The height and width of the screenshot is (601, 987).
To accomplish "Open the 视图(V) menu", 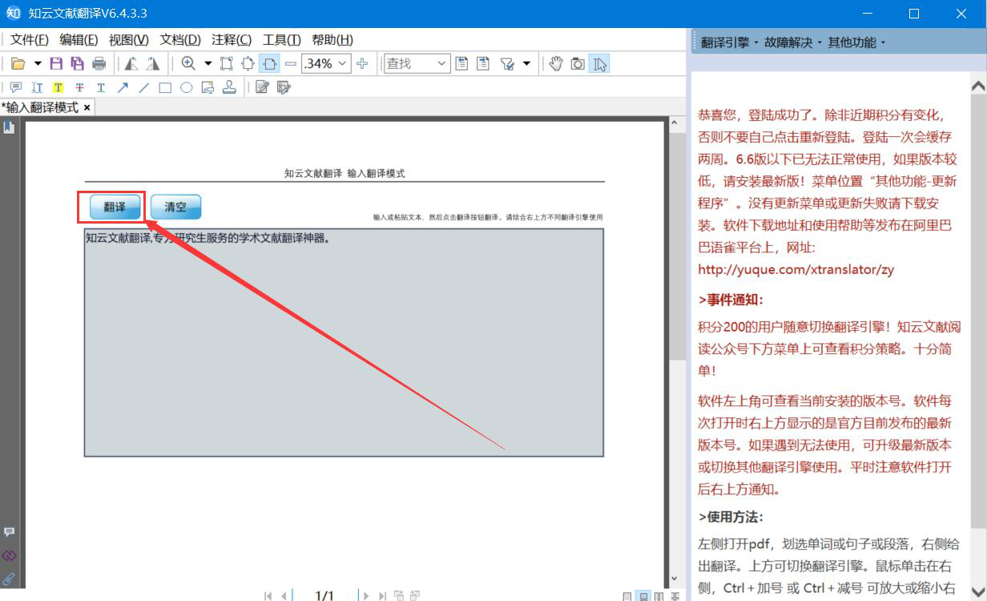I will [x=129, y=40].
